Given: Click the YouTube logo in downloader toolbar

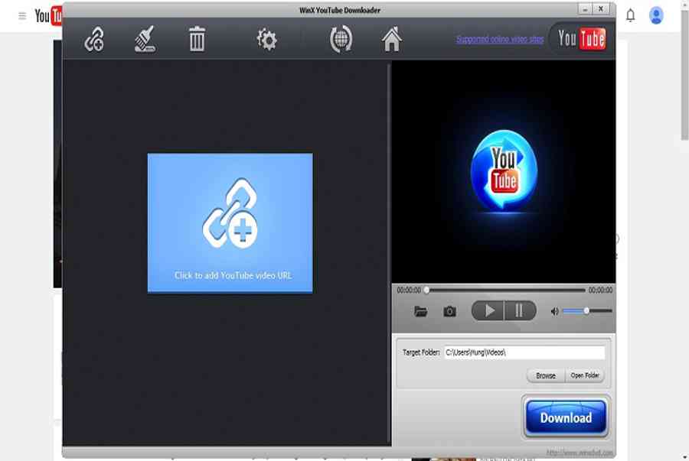Looking at the screenshot, I should 581,38.
